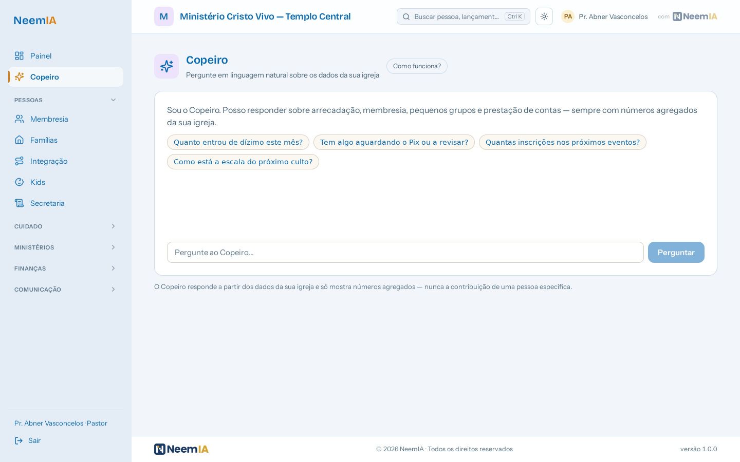Screen dimensions: 740x462
Task: Click the NeemIA logo in sidebar
Action: click(35, 21)
